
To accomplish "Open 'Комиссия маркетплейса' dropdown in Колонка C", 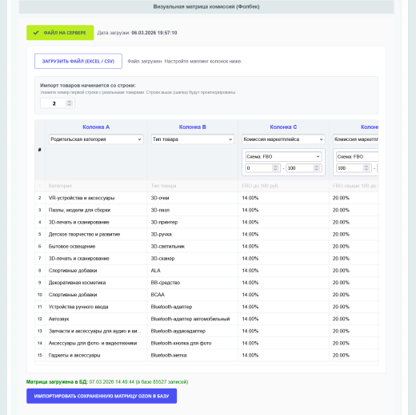I will click(283, 139).
